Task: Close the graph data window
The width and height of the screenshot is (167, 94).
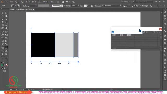Action: (x=160, y=29)
